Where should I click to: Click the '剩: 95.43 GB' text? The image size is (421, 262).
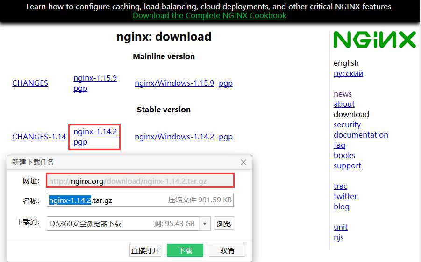pos(174,224)
